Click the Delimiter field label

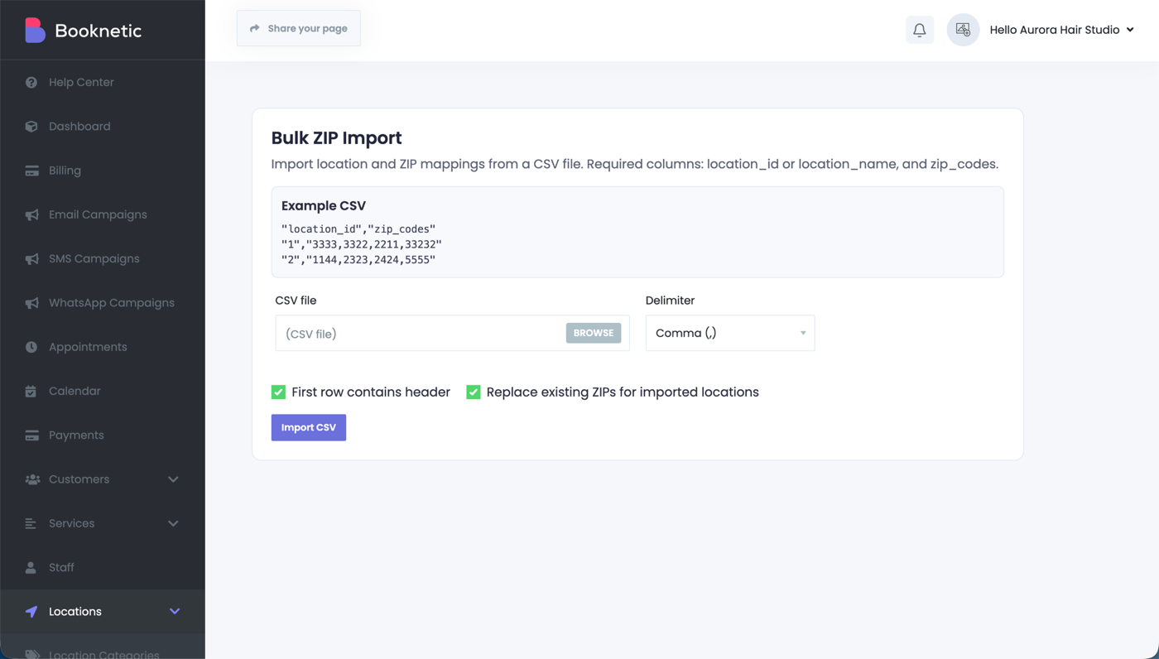pyautogui.click(x=671, y=301)
